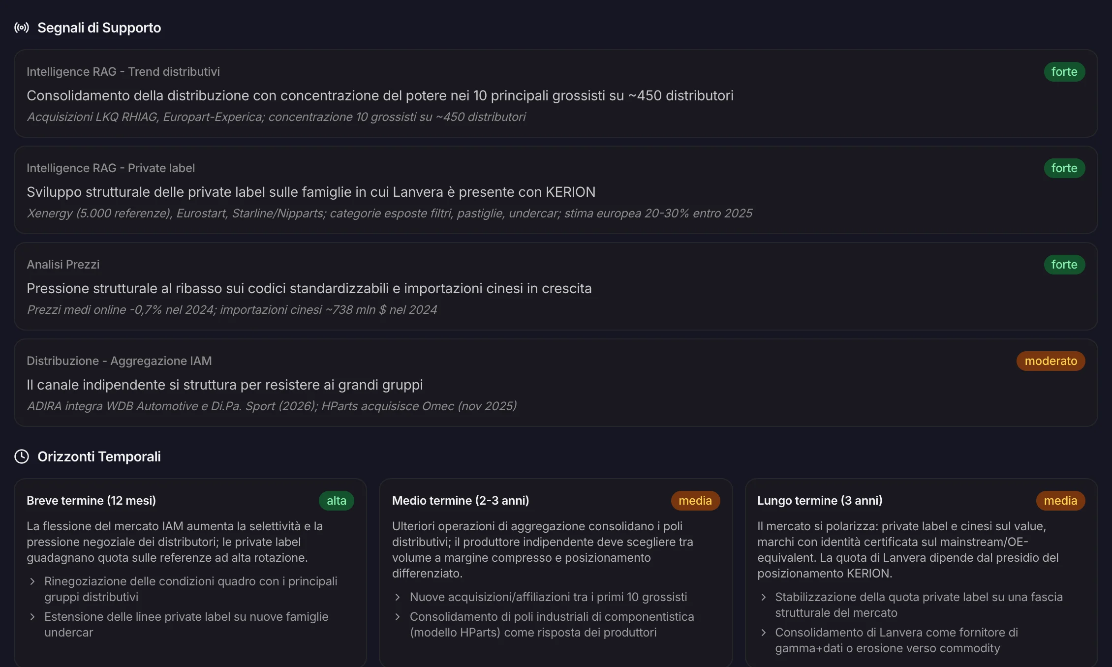This screenshot has width=1112, height=667.
Task: Click bullet text 'Consolidamento di Lanvera come fornitore'
Action: [896, 640]
